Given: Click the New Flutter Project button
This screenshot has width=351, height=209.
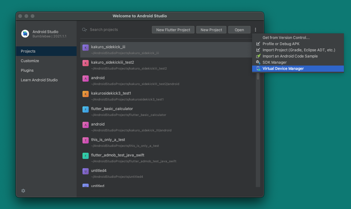Looking at the screenshot, I should point(173,30).
